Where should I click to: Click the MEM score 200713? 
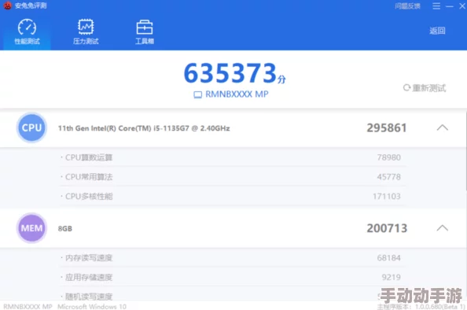pyautogui.click(x=387, y=228)
